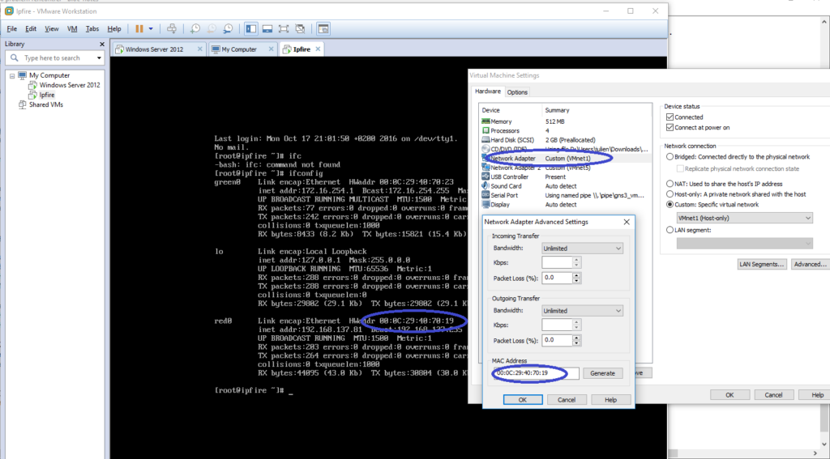Screen dimensions: 830x459
Task: Close the Library panel
Action: pos(102,45)
